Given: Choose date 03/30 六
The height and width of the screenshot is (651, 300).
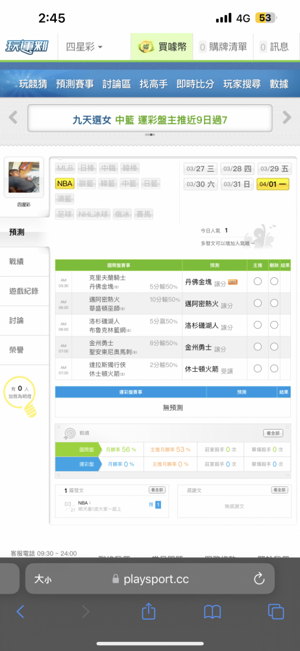Looking at the screenshot, I should pyautogui.click(x=201, y=184).
